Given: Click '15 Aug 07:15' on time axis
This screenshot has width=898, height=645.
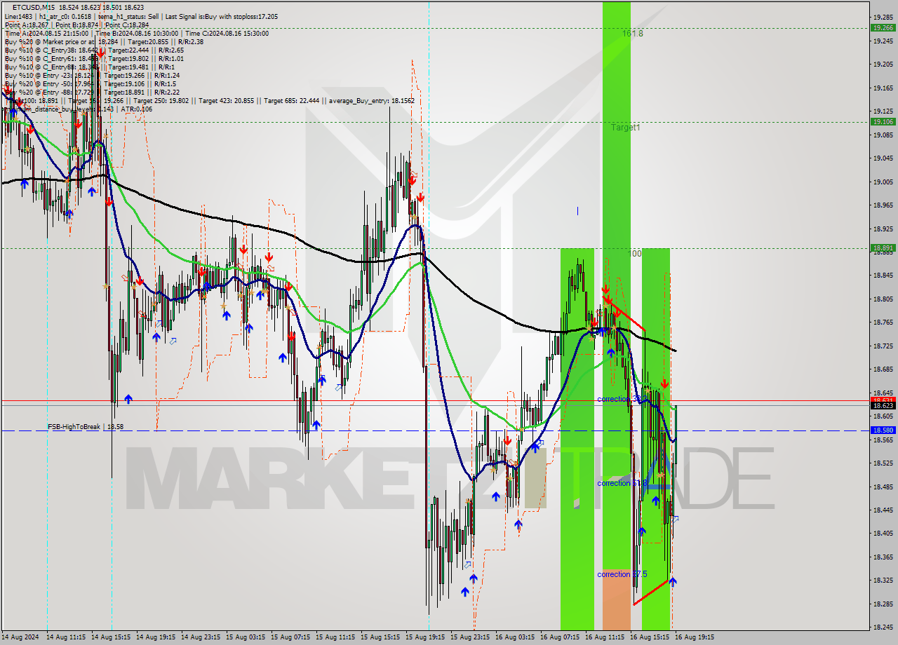Looking at the screenshot, I should [290, 637].
